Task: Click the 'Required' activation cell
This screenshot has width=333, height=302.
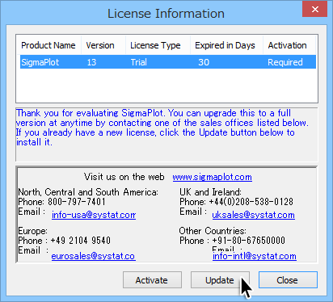Action: pos(285,62)
